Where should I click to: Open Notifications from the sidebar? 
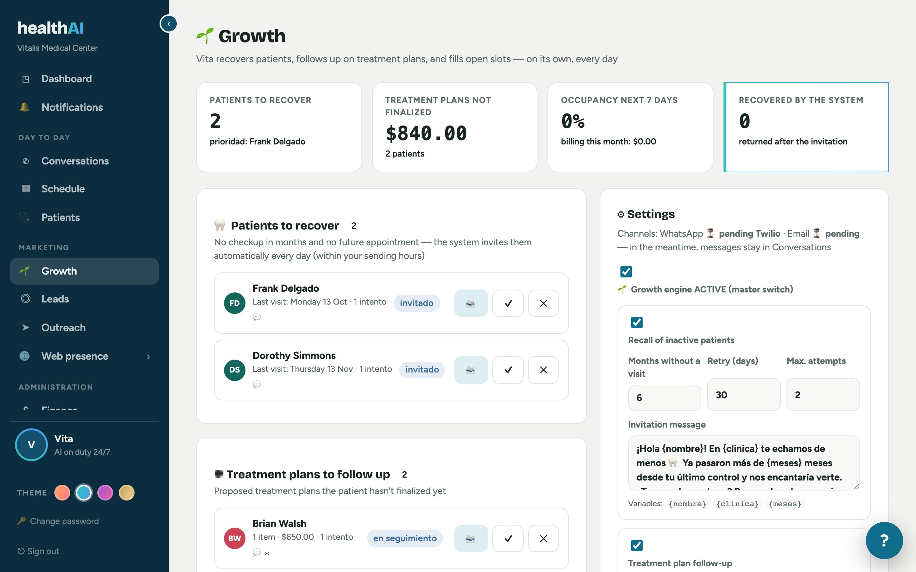coord(84,108)
